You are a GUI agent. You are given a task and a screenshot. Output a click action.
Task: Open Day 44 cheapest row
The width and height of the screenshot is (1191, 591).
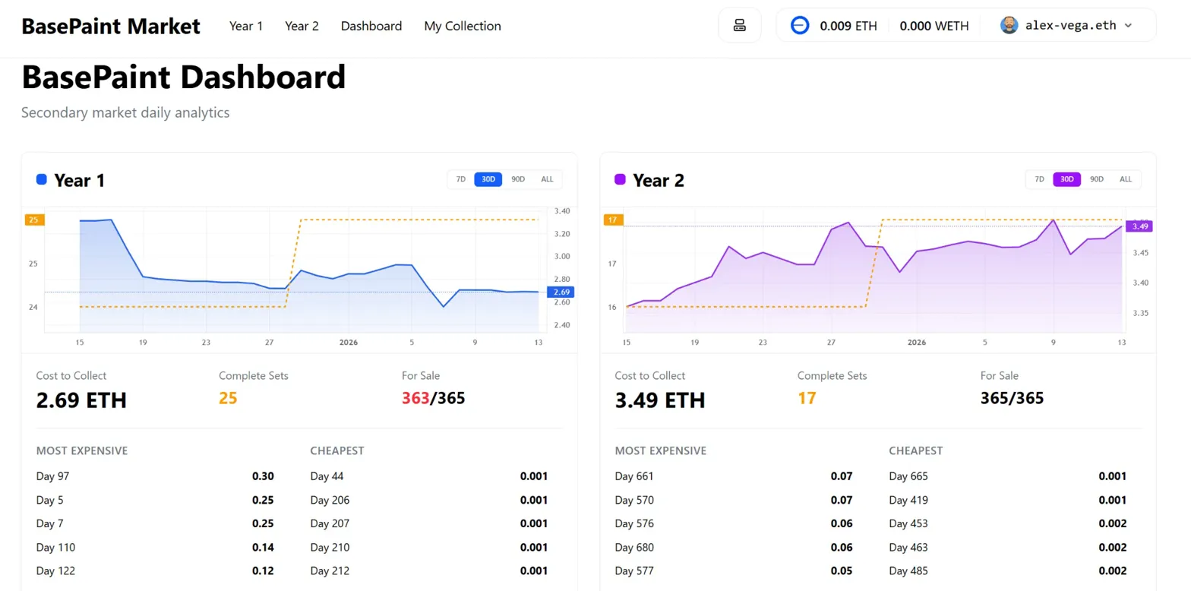pos(429,476)
